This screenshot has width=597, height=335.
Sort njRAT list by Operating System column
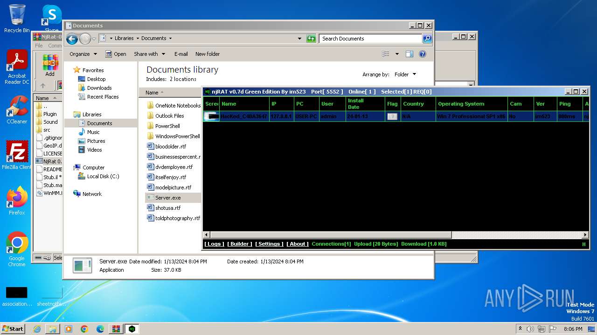click(x=472, y=104)
